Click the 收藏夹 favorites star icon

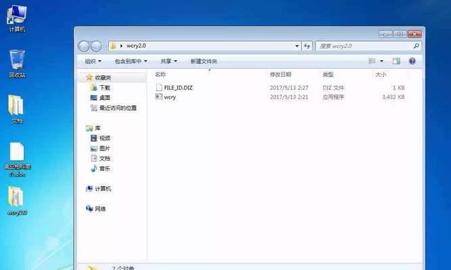[x=89, y=77]
